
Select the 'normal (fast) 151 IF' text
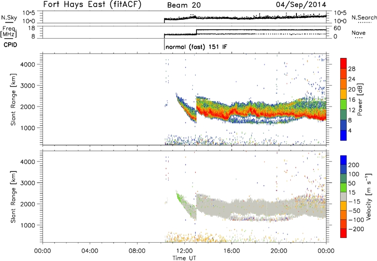coord(196,47)
